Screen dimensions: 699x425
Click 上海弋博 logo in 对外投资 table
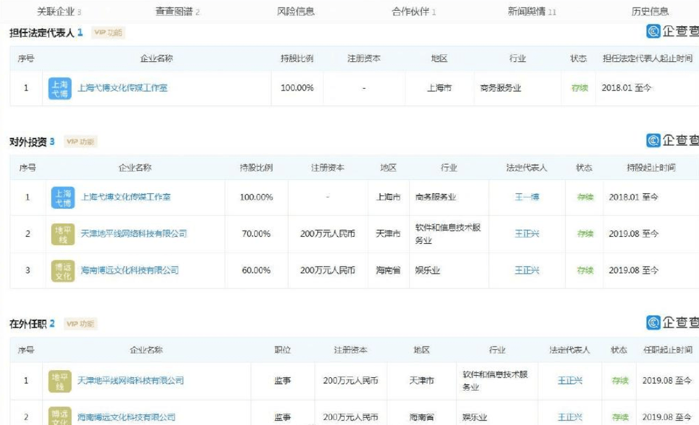(63, 197)
